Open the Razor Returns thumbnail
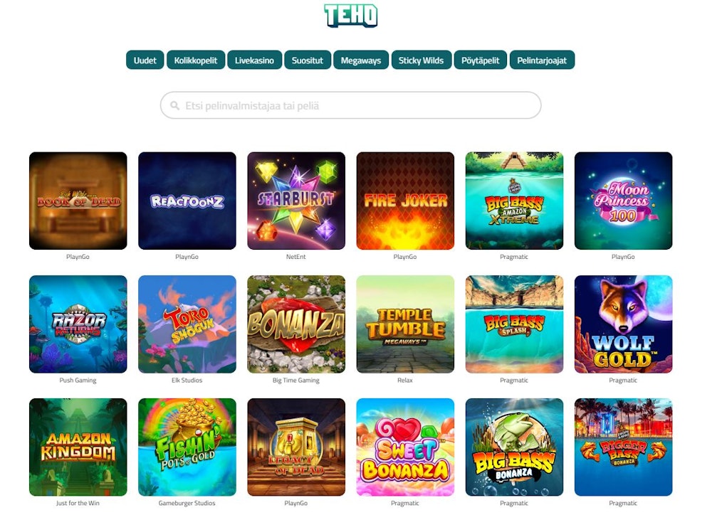Image resolution: width=712 pixels, height=515 pixels. (x=78, y=324)
